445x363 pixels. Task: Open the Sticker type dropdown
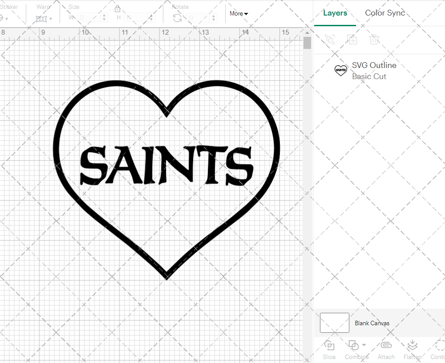tap(6, 18)
